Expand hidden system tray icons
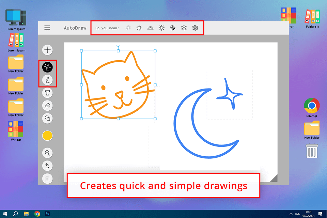 (291, 214)
